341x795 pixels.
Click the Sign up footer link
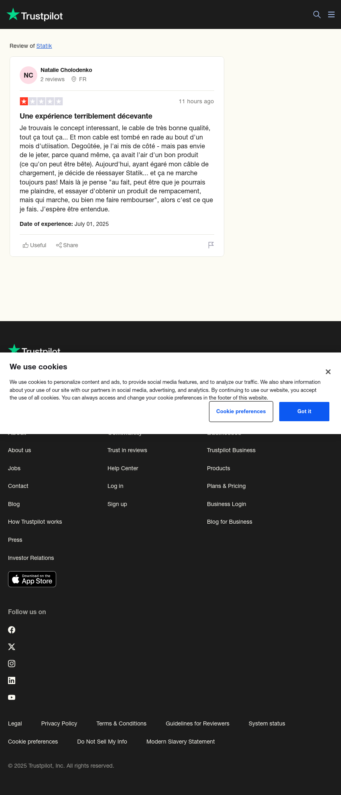point(117,504)
